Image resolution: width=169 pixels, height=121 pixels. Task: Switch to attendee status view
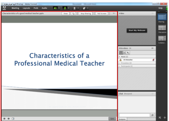pyautogui.click(x=128, y=53)
